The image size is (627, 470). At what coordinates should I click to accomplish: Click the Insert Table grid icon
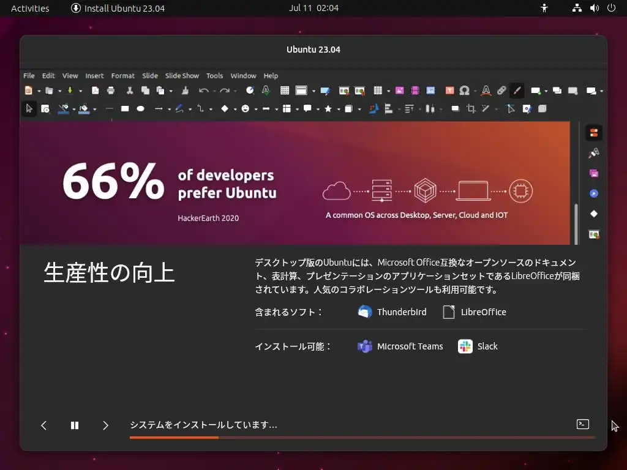(378, 91)
